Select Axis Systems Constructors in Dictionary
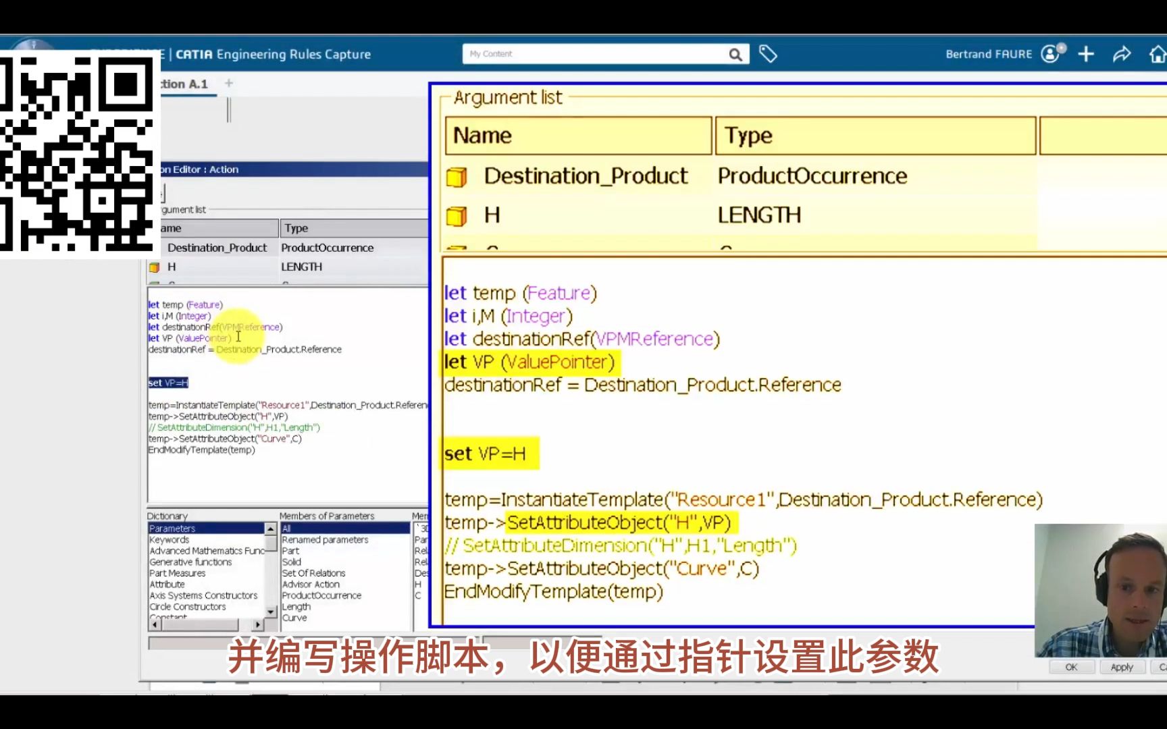The height and width of the screenshot is (729, 1167). pyautogui.click(x=203, y=595)
